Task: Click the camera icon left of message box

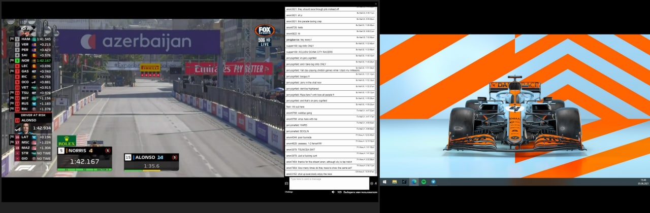Action: 286,184
